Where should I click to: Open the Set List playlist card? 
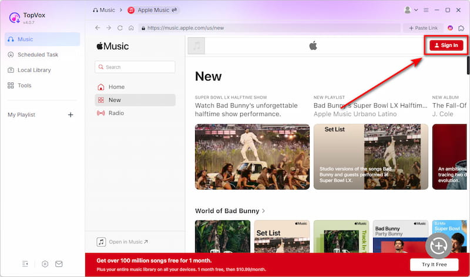point(371,157)
